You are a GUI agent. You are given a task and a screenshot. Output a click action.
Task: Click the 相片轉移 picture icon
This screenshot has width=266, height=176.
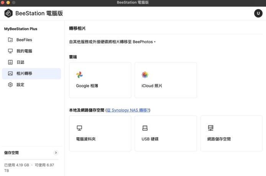coord(10,73)
